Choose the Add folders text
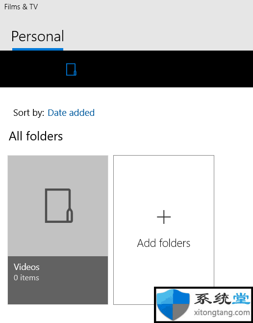The image size is (253, 323). pyautogui.click(x=164, y=243)
